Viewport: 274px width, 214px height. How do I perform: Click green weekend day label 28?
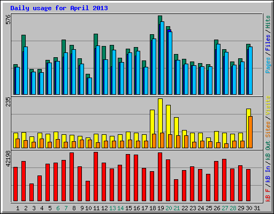[x=233, y=208]
